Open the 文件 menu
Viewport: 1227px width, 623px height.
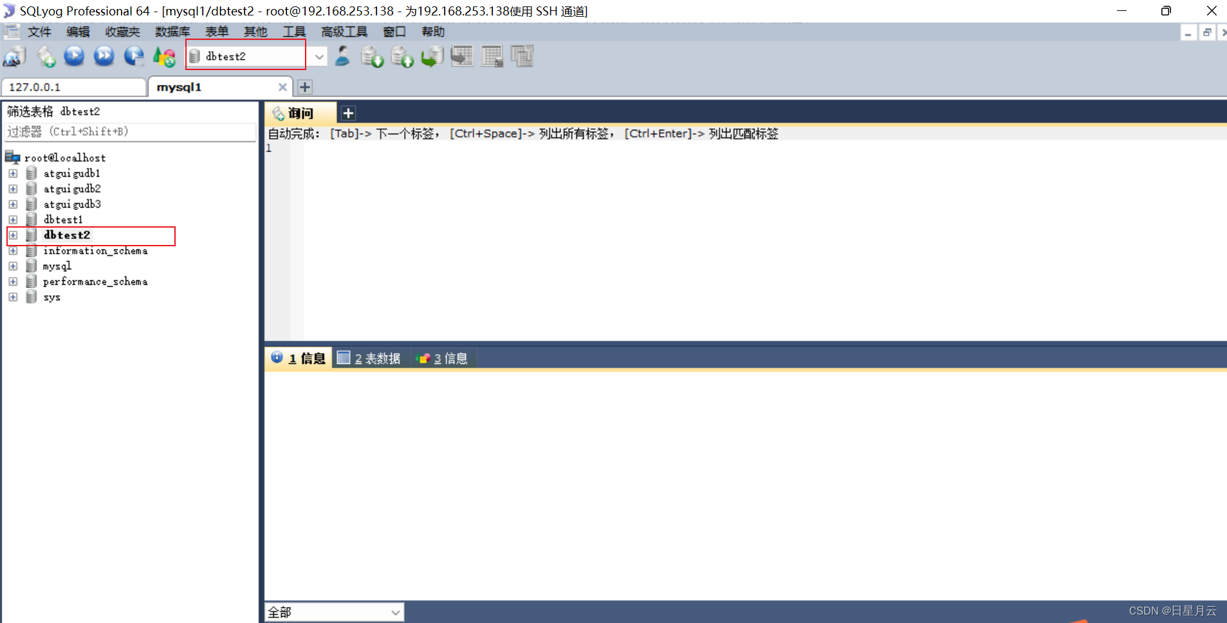pos(39,32)
